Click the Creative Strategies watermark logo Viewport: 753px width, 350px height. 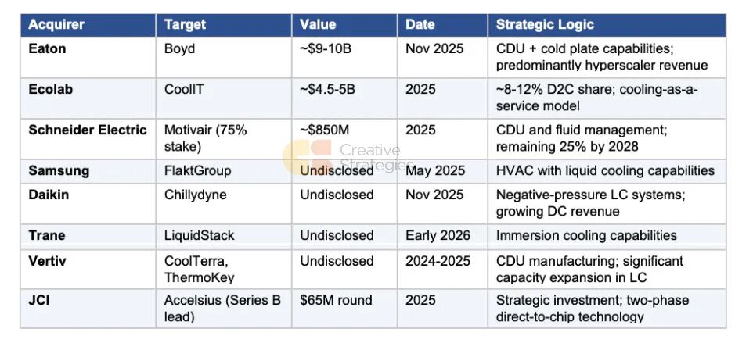[297, 154]
